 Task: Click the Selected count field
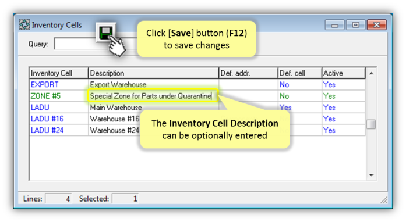point(125,199)
